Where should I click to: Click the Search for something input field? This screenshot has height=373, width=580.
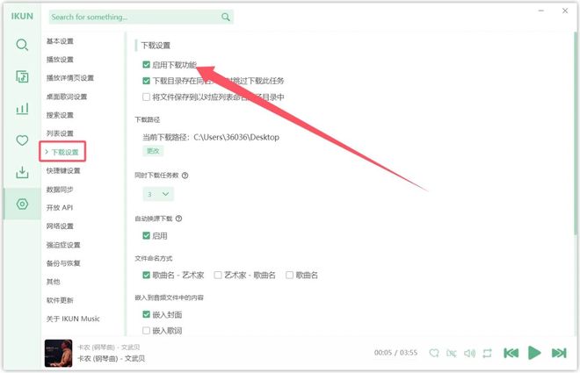(132, 17)
